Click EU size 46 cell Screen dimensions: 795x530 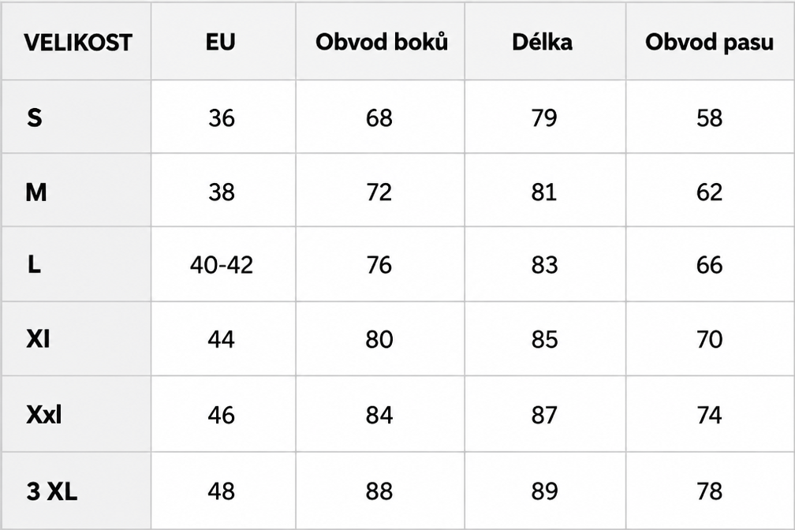pyautogui.click(x=221, y=415)
